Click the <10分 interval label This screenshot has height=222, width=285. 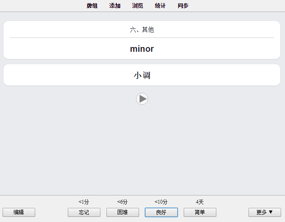click(161, 202)
